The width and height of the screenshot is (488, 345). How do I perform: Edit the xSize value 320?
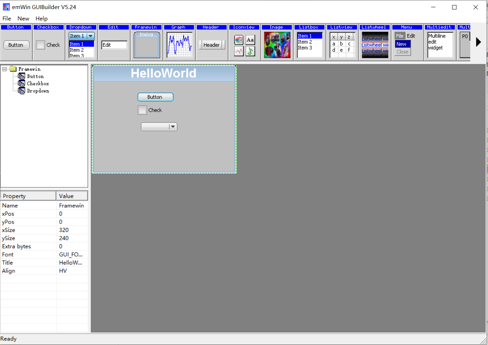[72, 230]
